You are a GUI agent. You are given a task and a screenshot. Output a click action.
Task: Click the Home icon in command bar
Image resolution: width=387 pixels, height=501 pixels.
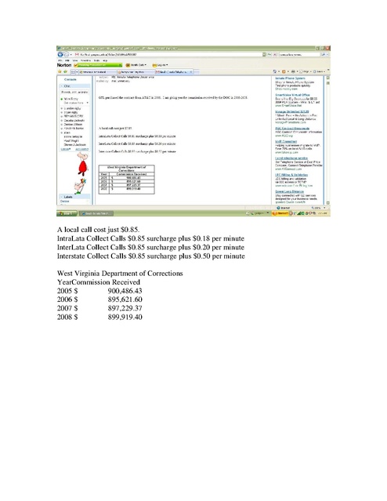tap(275, 71)
